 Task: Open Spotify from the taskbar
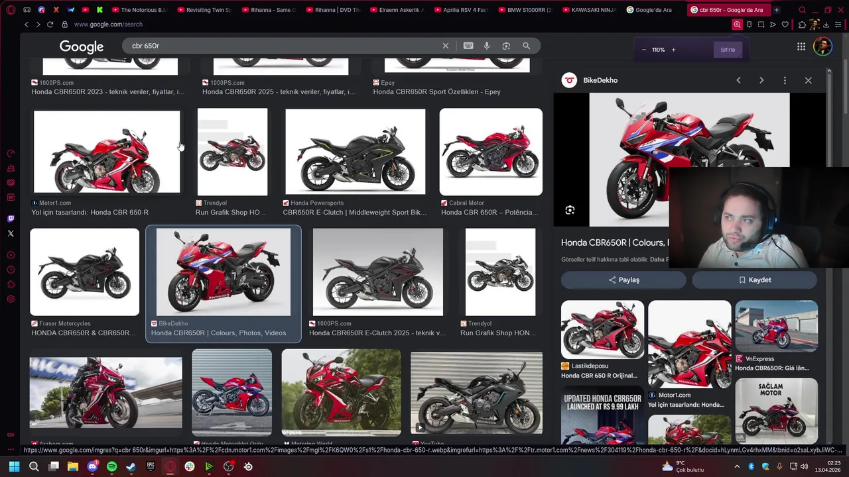pos(111,466)
